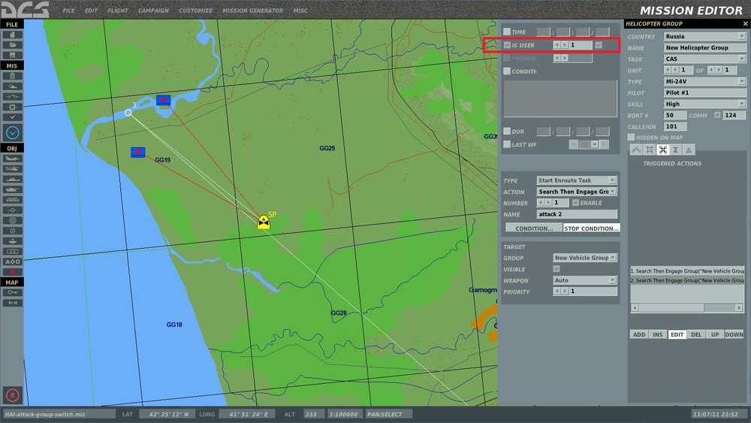
Task: Click the helicopter group object icon
Action: [13, 169]
